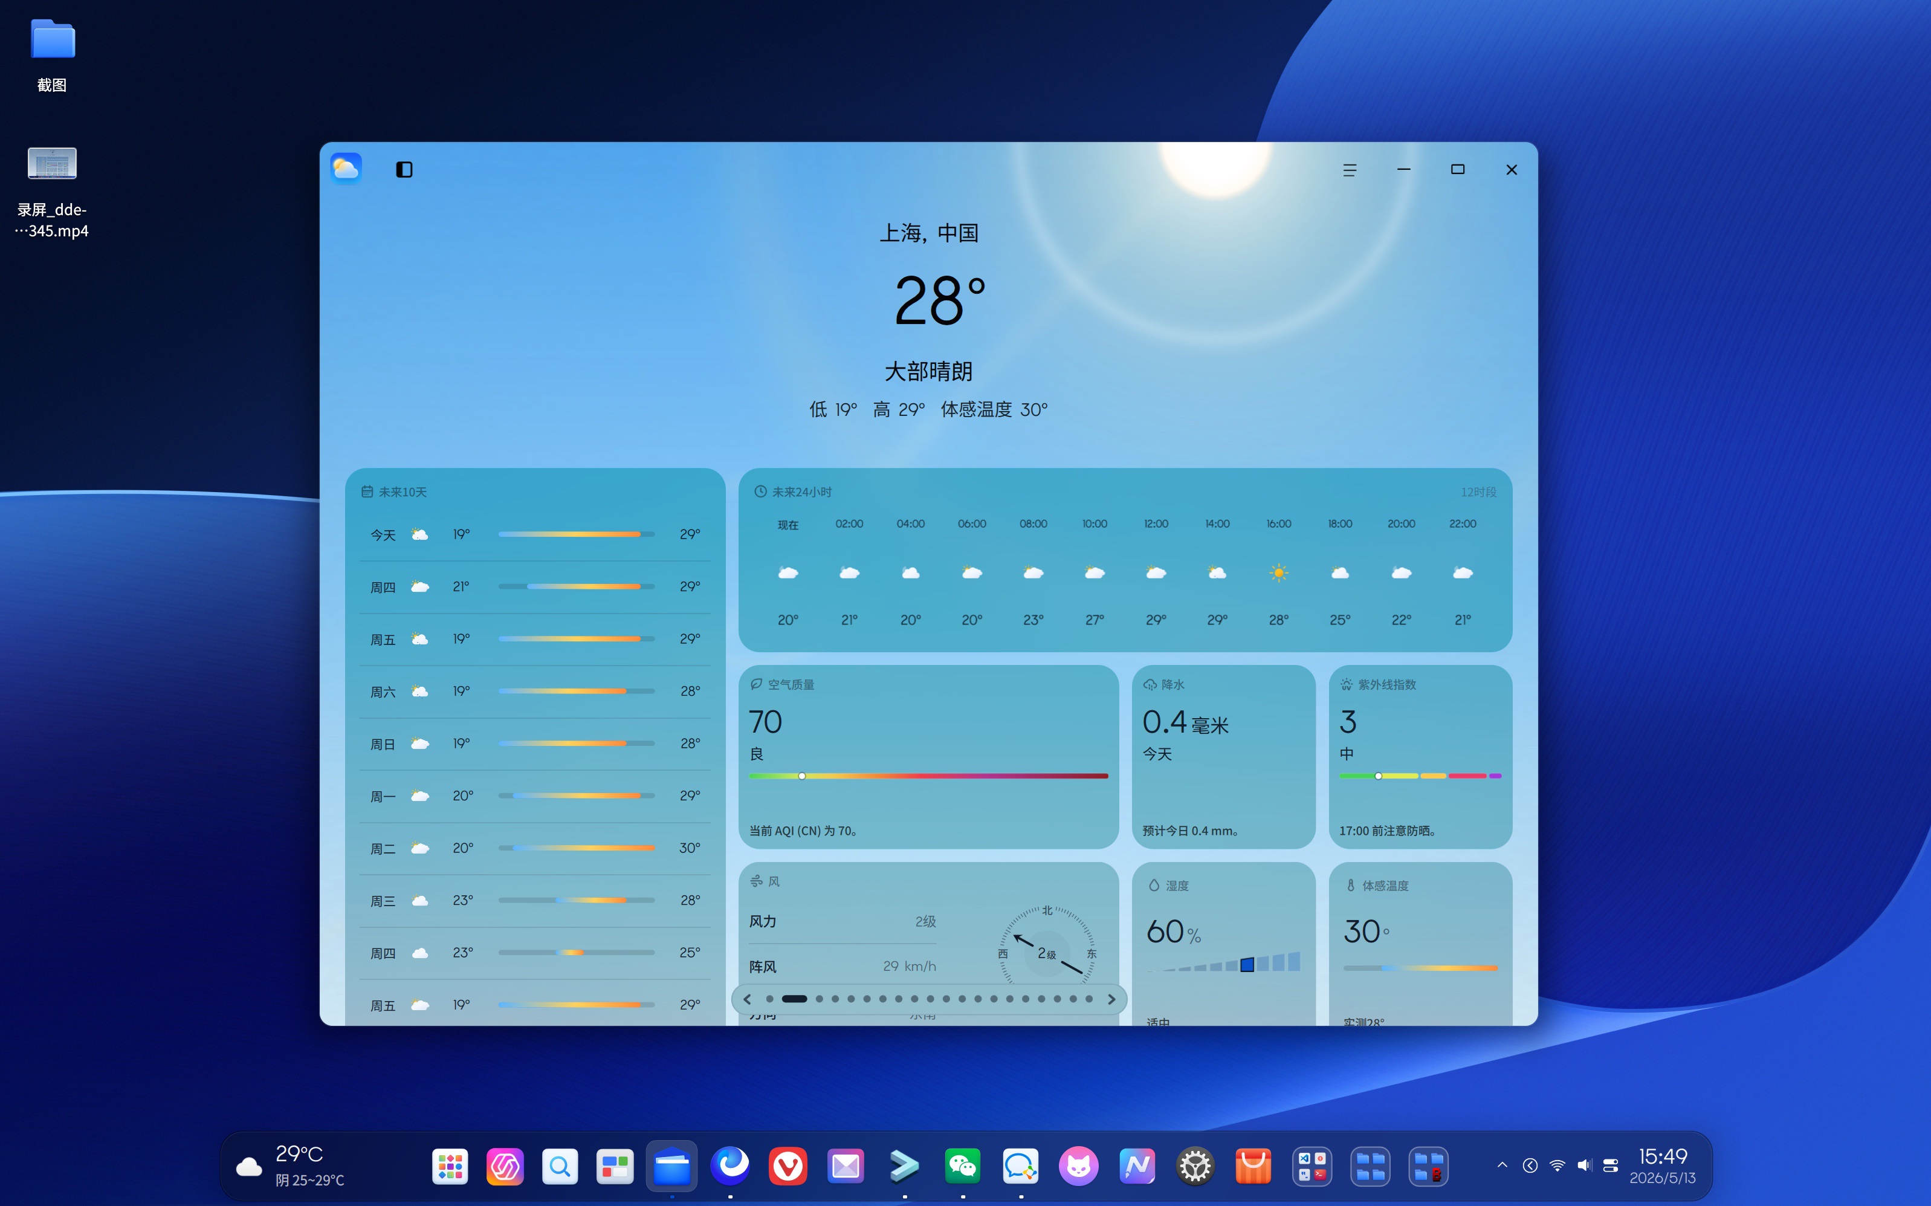This screenshot has width=1931, height=1206.
Task: Open the blue chat bubble app in dock
Action: [x=1021, y=1167]
